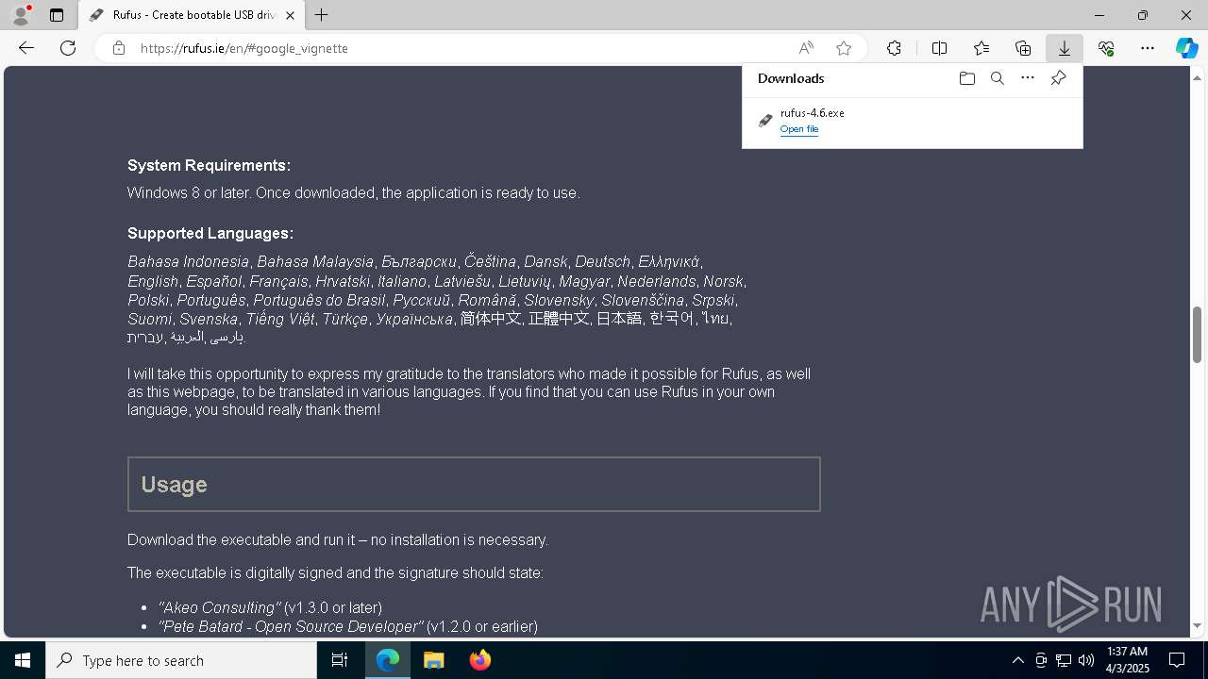The width and height of the screenshot is (1208, 679).
Task: Go back to the previous page
Action: (x=26, y=48)
